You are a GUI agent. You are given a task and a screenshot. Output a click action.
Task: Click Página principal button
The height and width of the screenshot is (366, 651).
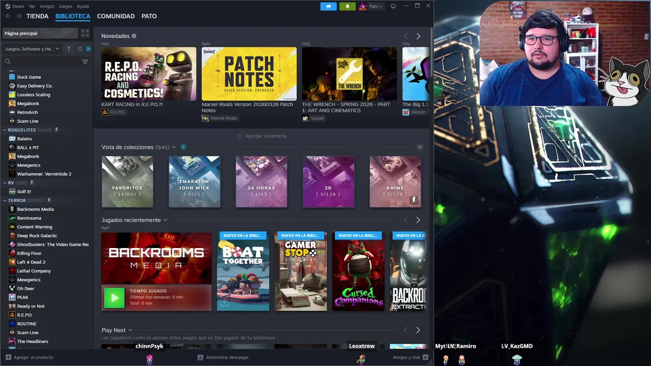point(40,33)
